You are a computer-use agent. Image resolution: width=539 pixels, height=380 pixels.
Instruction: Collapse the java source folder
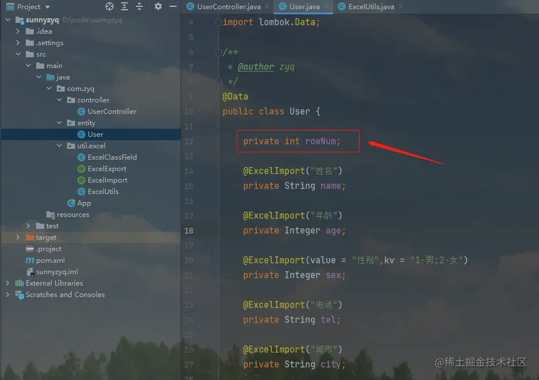coord(38,77)
